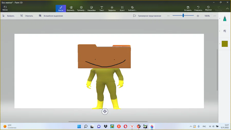This screenshot has width=231, height=130.
Task: Choose the Обрезать crop tool
Action: pos(27,16)
